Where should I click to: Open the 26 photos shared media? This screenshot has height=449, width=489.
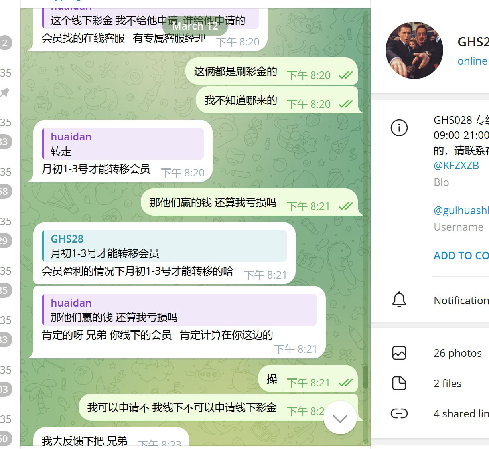pos(457,353)
